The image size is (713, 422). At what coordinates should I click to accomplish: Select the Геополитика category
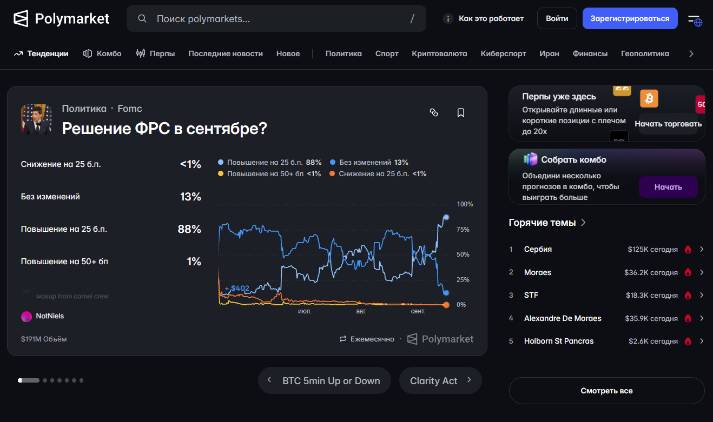[645, 53]
